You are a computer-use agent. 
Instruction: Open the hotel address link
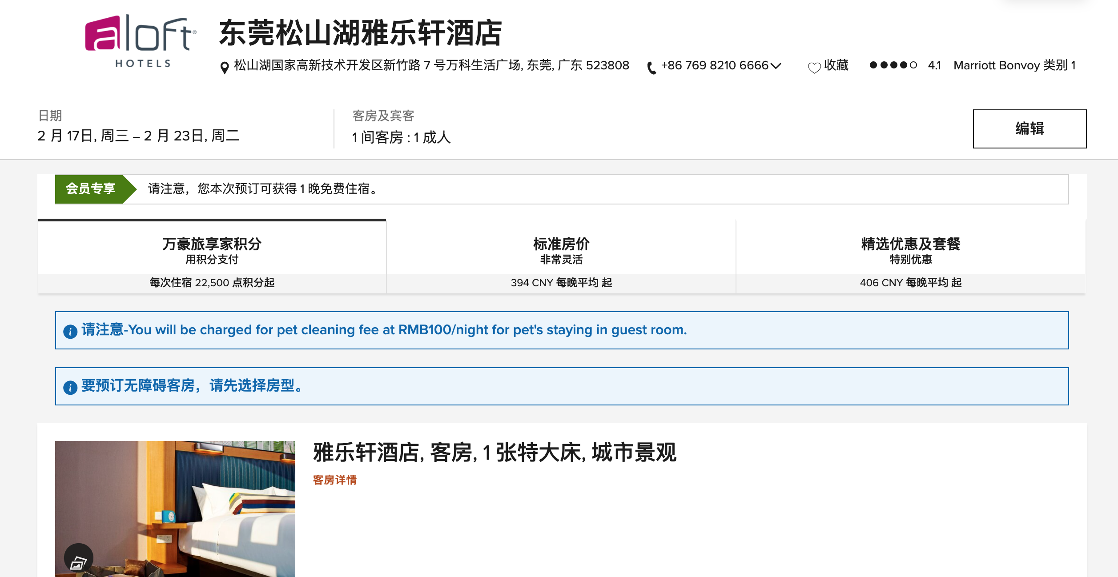pos(431,65)
